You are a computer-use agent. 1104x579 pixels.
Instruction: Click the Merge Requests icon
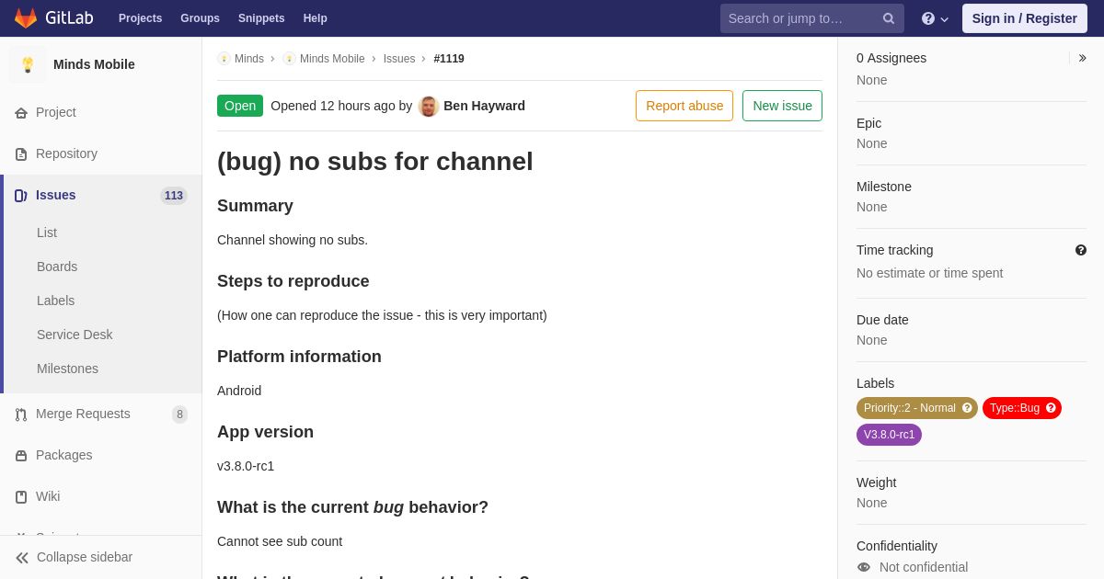21,414
